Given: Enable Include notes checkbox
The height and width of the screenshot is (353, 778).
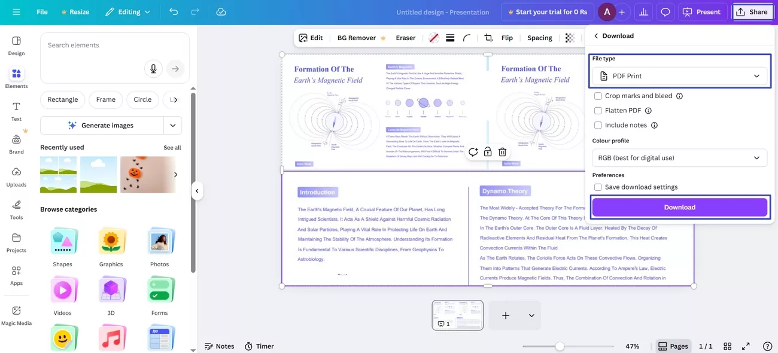Looking at the screenshot, I should [598, 125].
